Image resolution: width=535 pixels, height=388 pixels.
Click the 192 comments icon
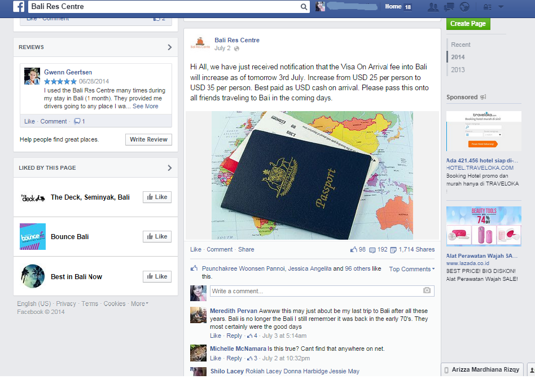coord(372,250)
